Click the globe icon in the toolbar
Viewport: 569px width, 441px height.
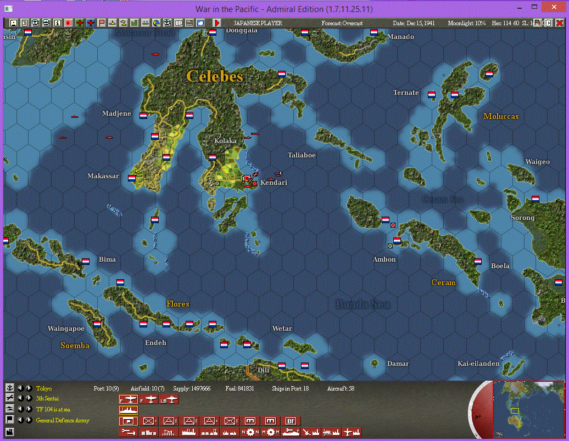[156, 23]
